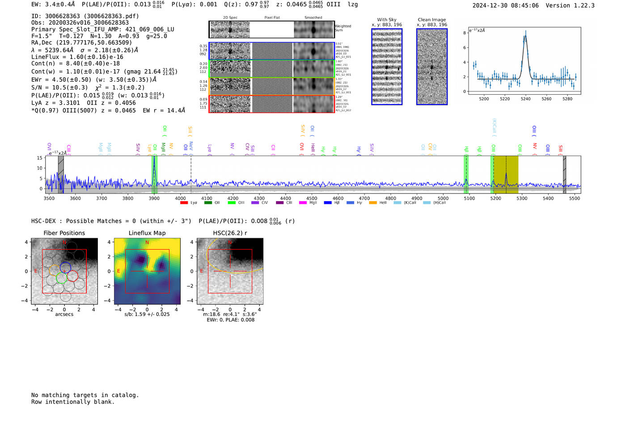Click the "s/b: 1.59 +/- 0.025" caption
Image resolution: width=626 pixels, height=426 pixels.
pyautogui.click(x=147, y=314)
